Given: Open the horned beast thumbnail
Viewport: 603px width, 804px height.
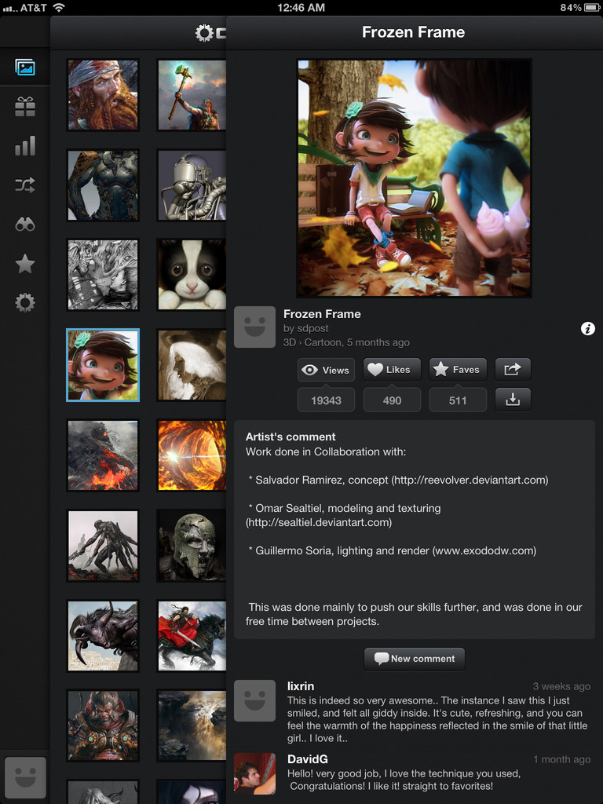Looking at the screenshot, I should click(x=103, y=636).
